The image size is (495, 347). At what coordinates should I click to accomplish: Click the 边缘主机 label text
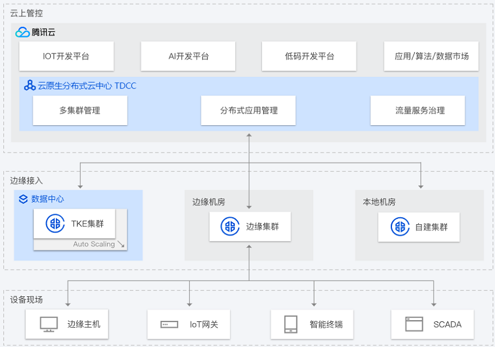coord(84,324)
